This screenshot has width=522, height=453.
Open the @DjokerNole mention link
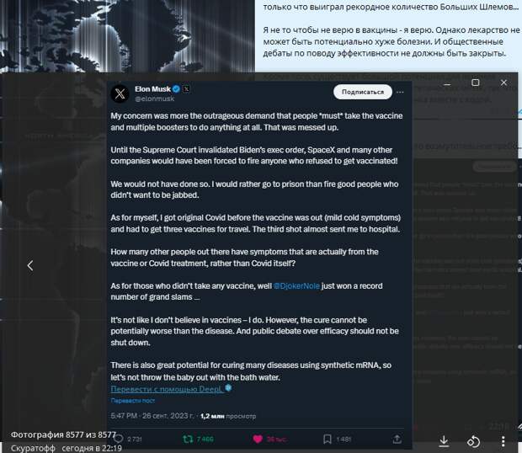296,286
